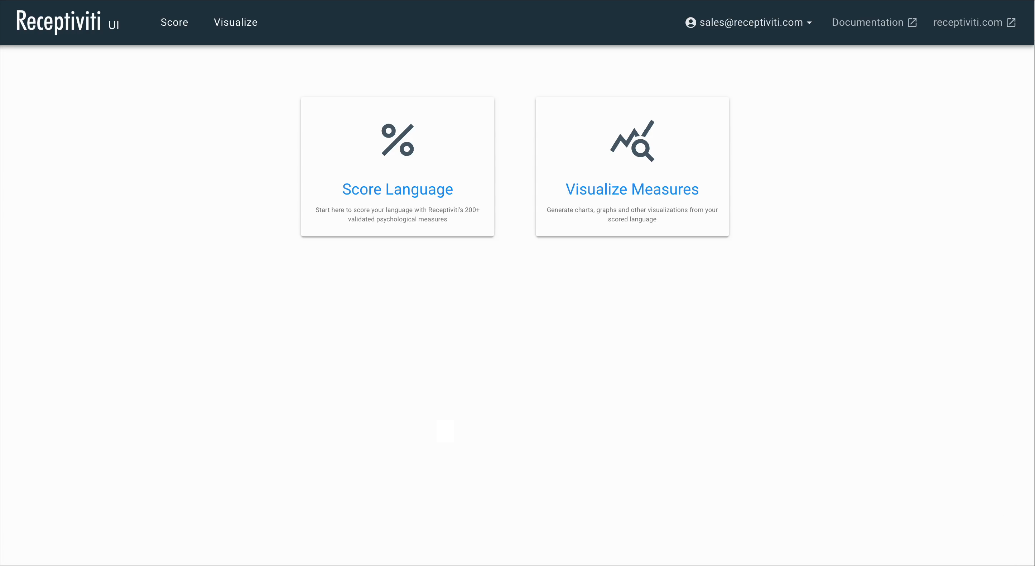This screenshot has height=566, width=1035.
Task: Click the Visualize Measures card description text
Action: 632,215
